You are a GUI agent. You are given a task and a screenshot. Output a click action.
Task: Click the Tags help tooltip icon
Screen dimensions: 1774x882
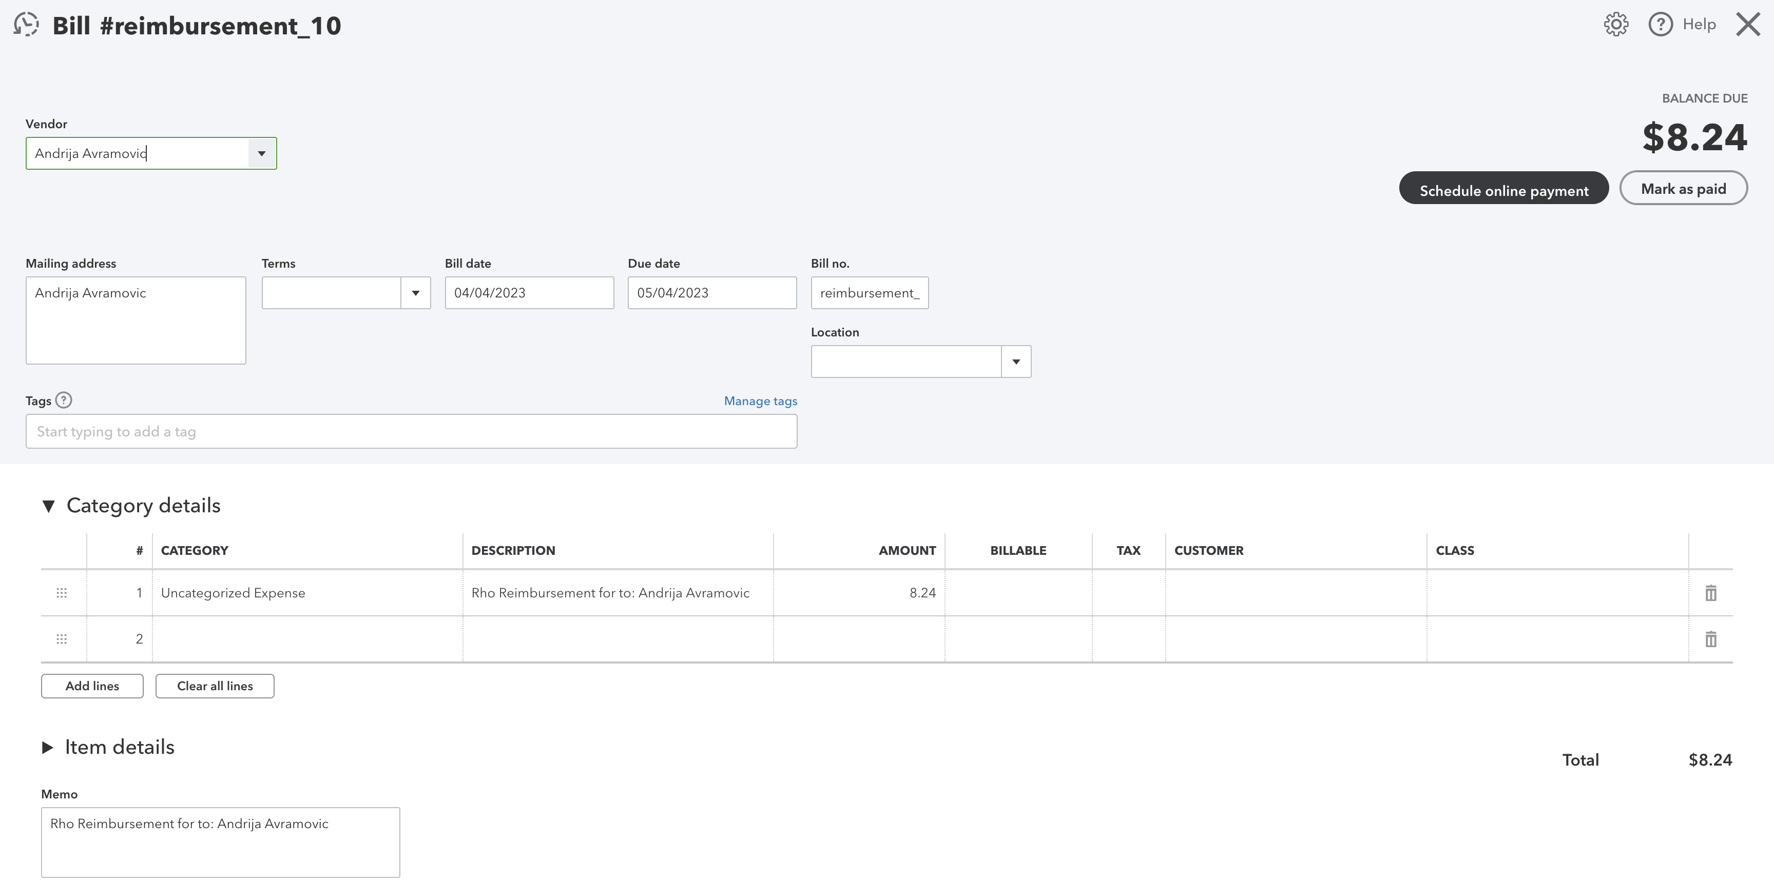click(x=63, y=400)
